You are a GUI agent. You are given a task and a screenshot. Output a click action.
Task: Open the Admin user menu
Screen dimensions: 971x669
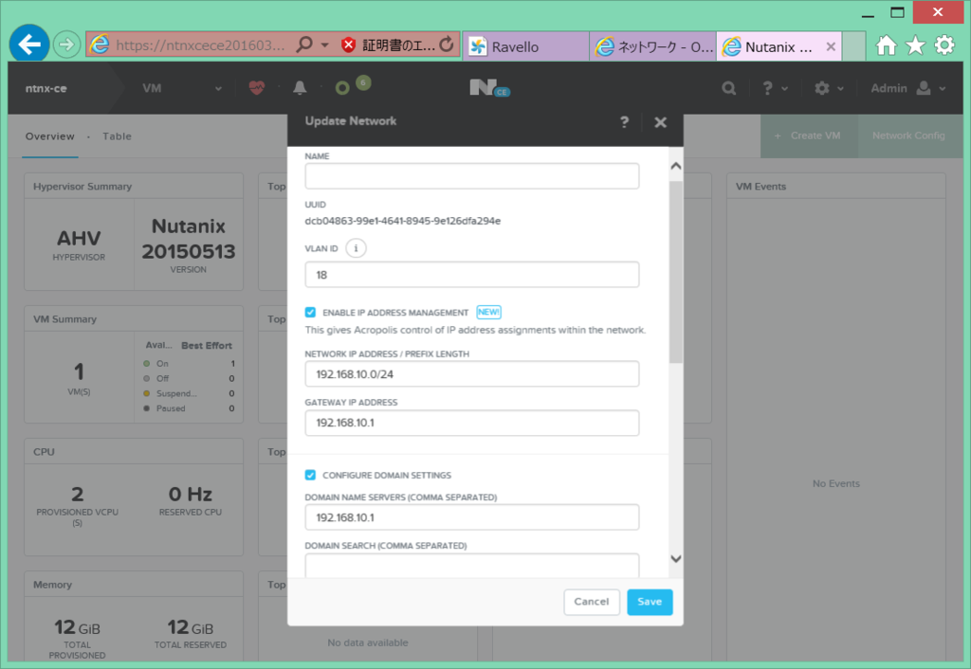click(907, 88)
